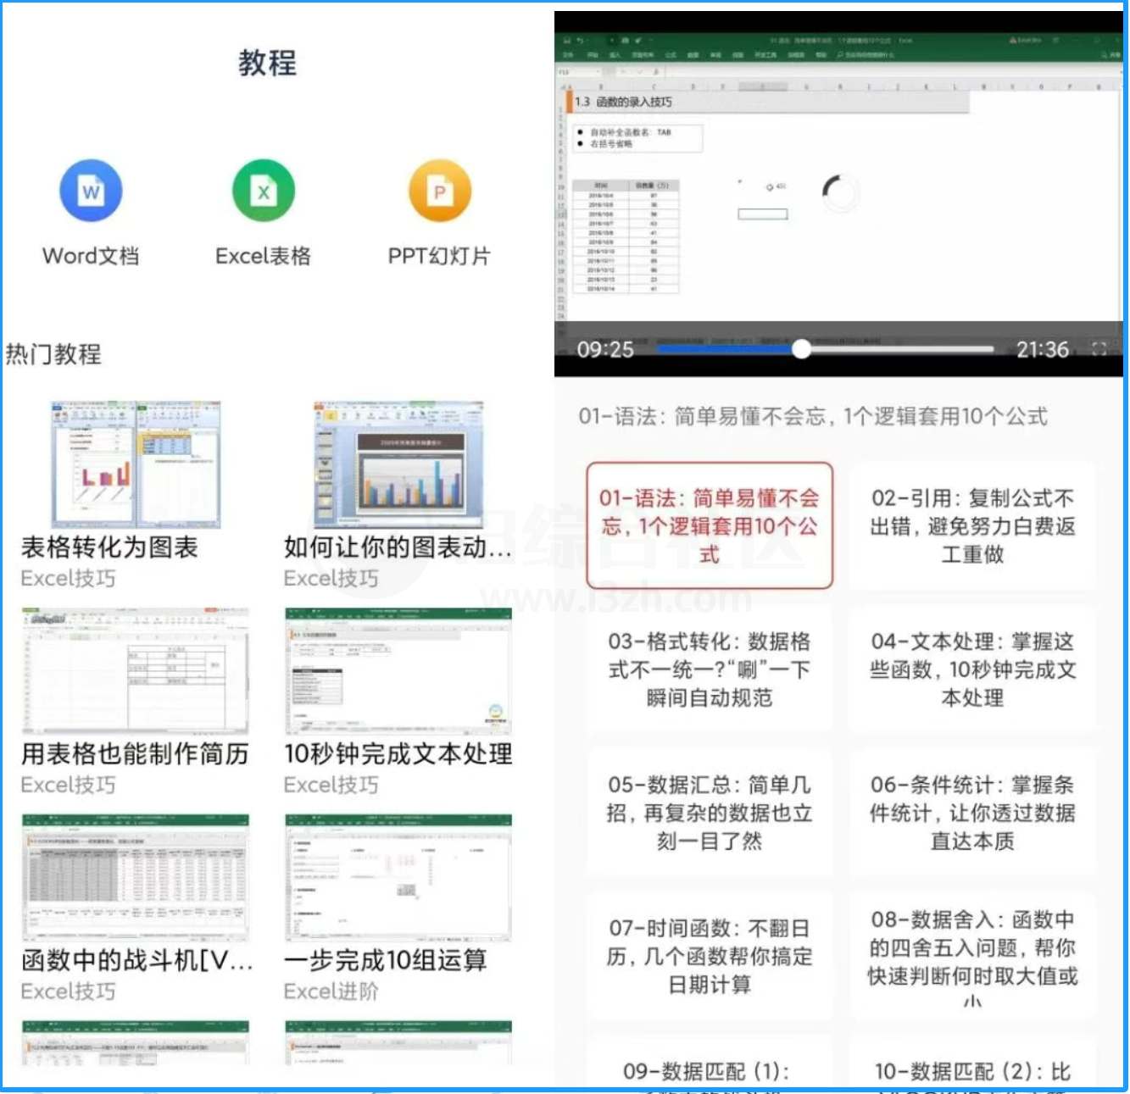Open the "10秒钟完成文本处理" tutorial thumbnail

pyautogui.click(x=398, y=671)
